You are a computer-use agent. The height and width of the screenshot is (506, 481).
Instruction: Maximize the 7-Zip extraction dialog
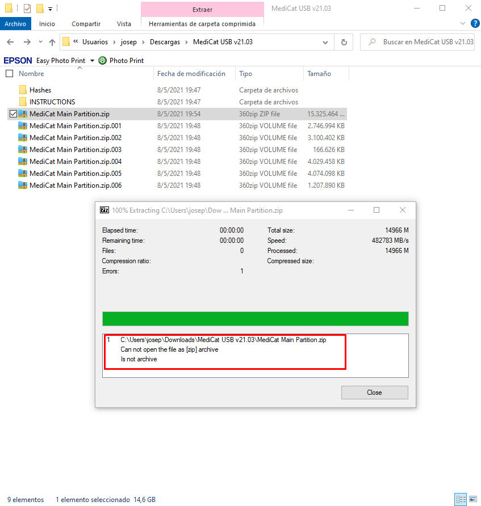[x=377, y=210]
